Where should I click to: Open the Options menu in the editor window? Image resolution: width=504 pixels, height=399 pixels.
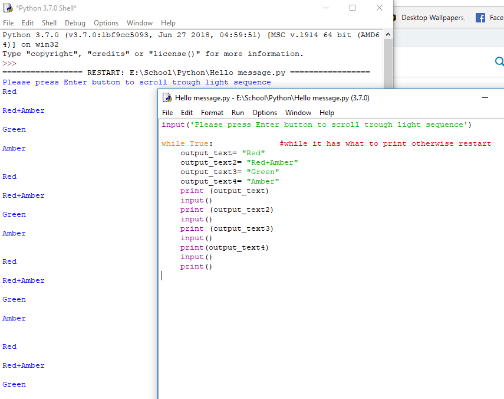[x=265, y=113]
